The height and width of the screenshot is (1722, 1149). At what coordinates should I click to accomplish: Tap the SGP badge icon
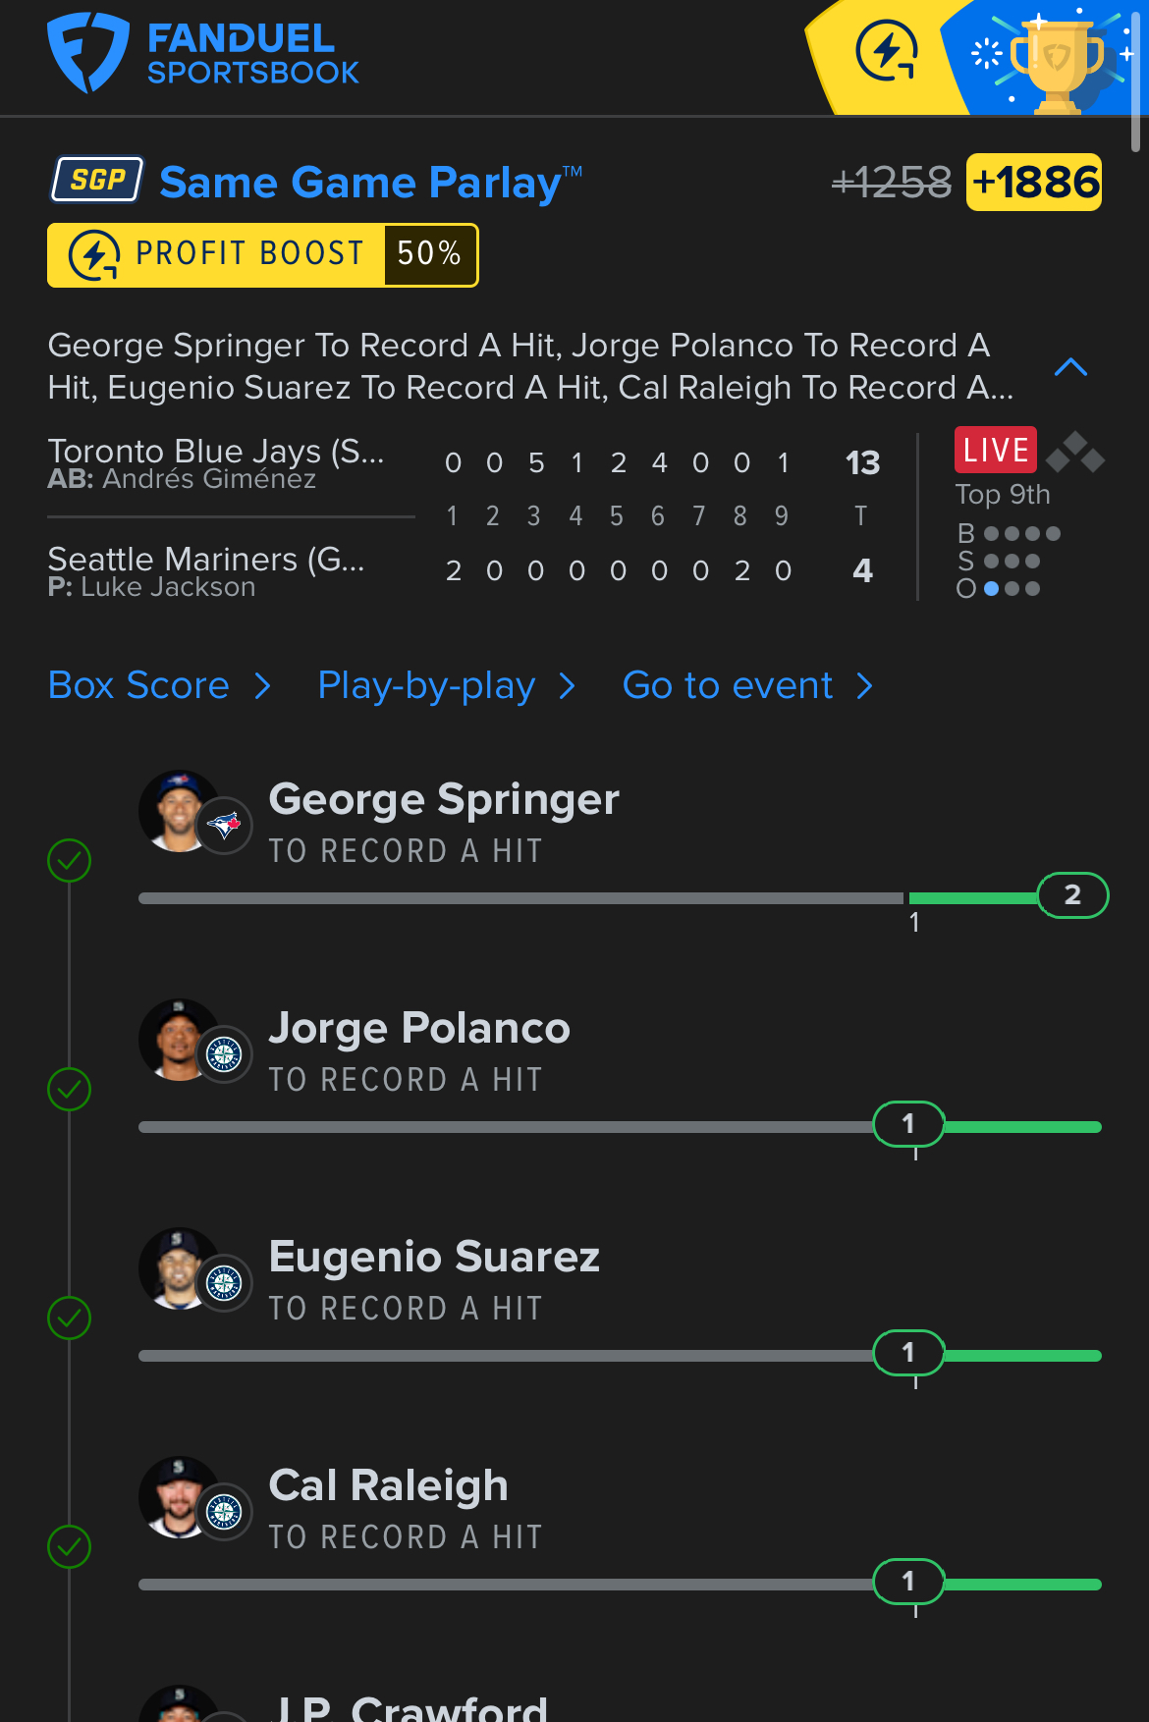97,180
